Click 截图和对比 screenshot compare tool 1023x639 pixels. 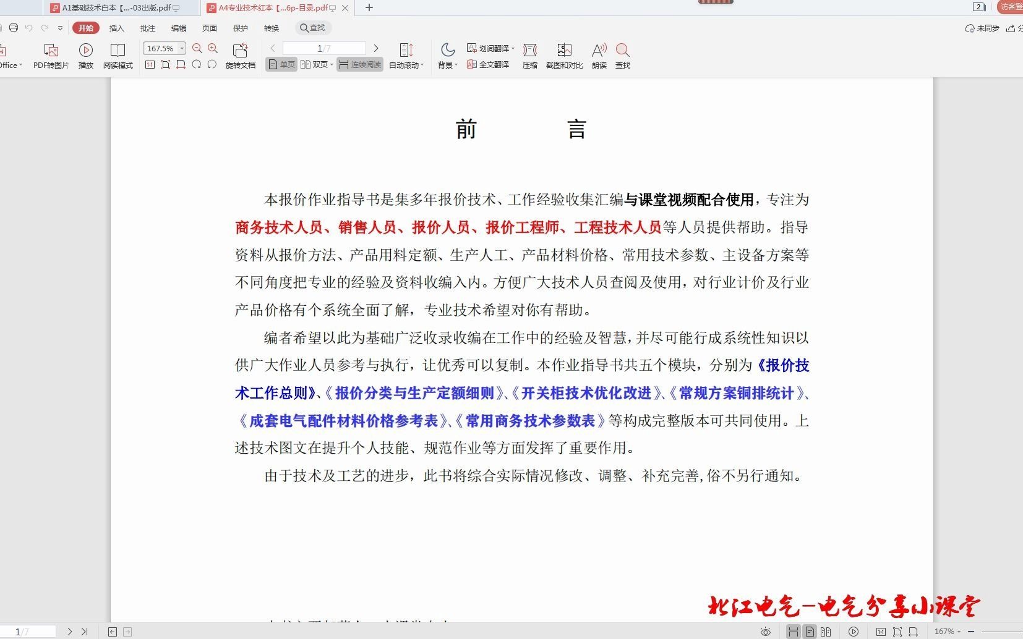click(x=564, y=56)
